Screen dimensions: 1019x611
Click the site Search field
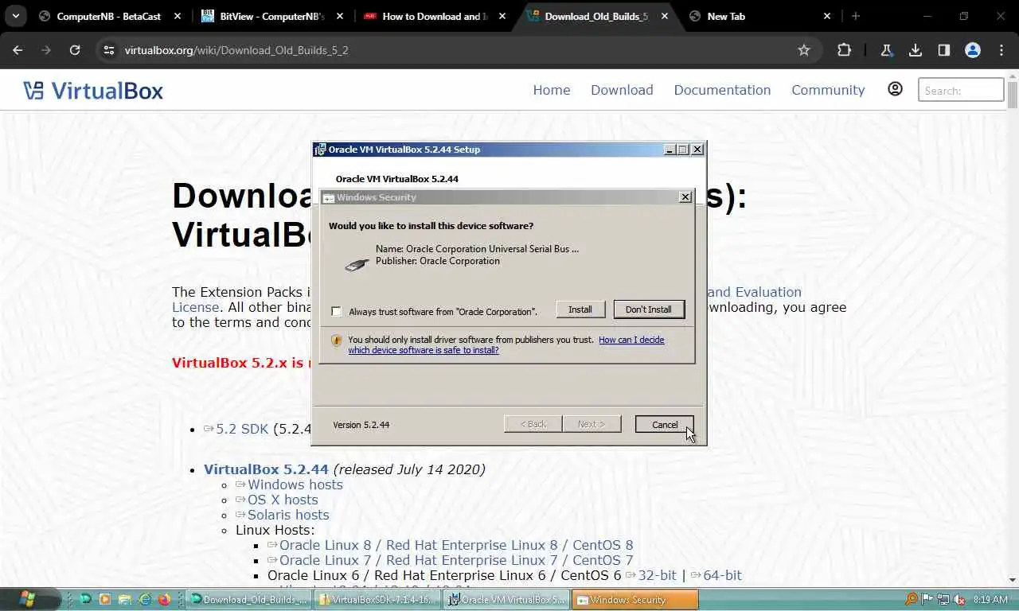tap(961, 90)
